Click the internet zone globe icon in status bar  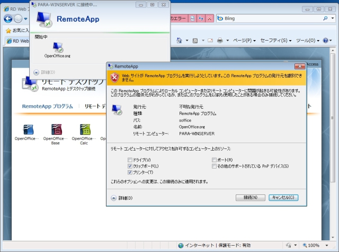pyautogui.click(x=181, y=246)
